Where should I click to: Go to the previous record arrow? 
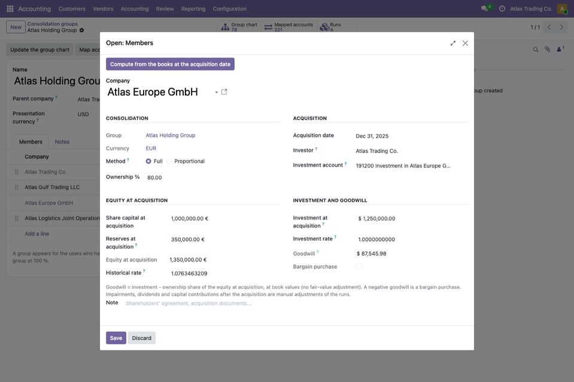(x=549, y=27)
